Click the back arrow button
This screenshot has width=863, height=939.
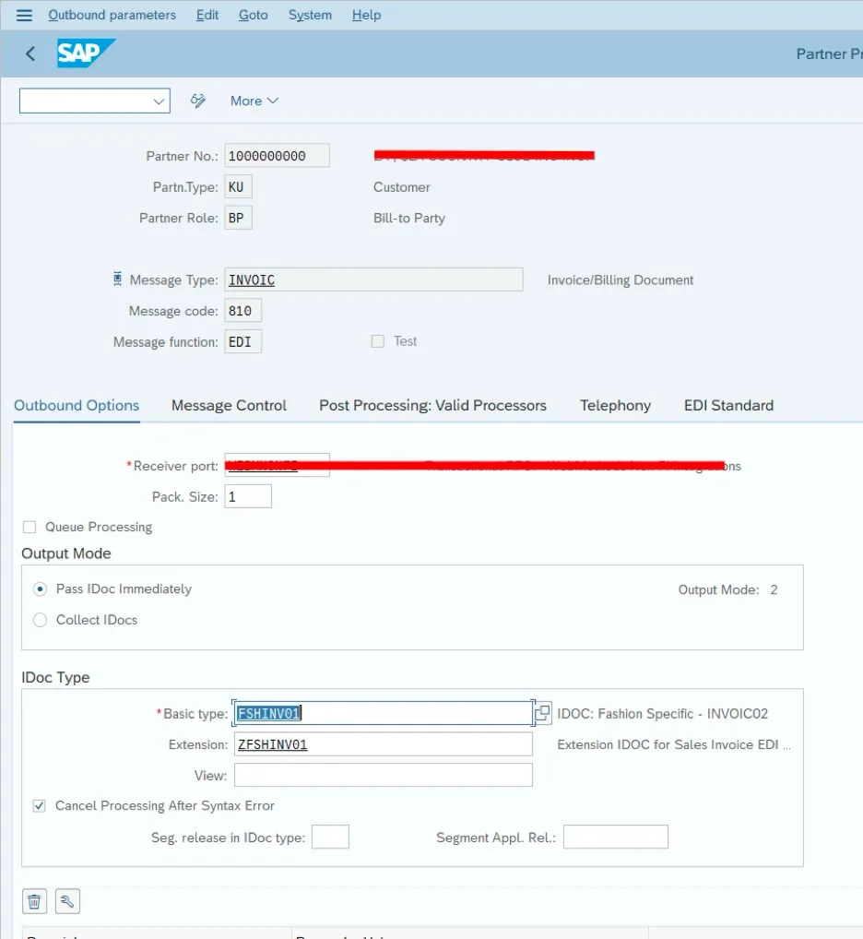(x=30, y=53)
